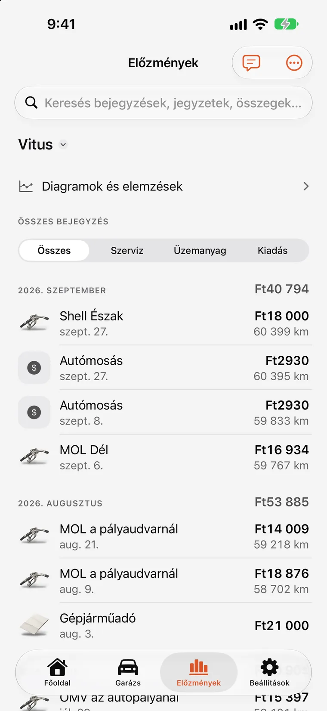Image resolution: width=327 pixels, height=711 pixels.
Task: Open the MOL Dél entry from szept. 6.
Action: click(163, 457)
